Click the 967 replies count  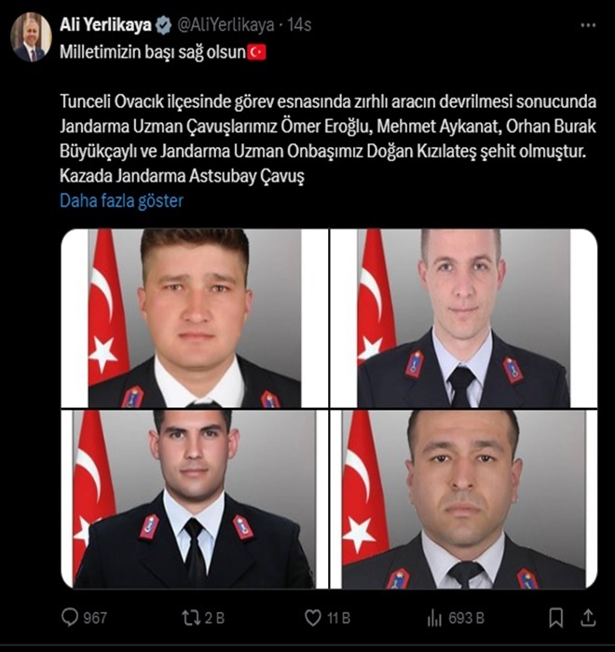95,618
